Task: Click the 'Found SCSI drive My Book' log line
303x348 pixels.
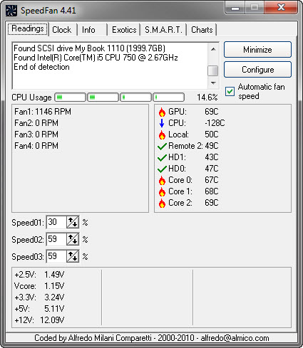Action: (x=89, y=48)
